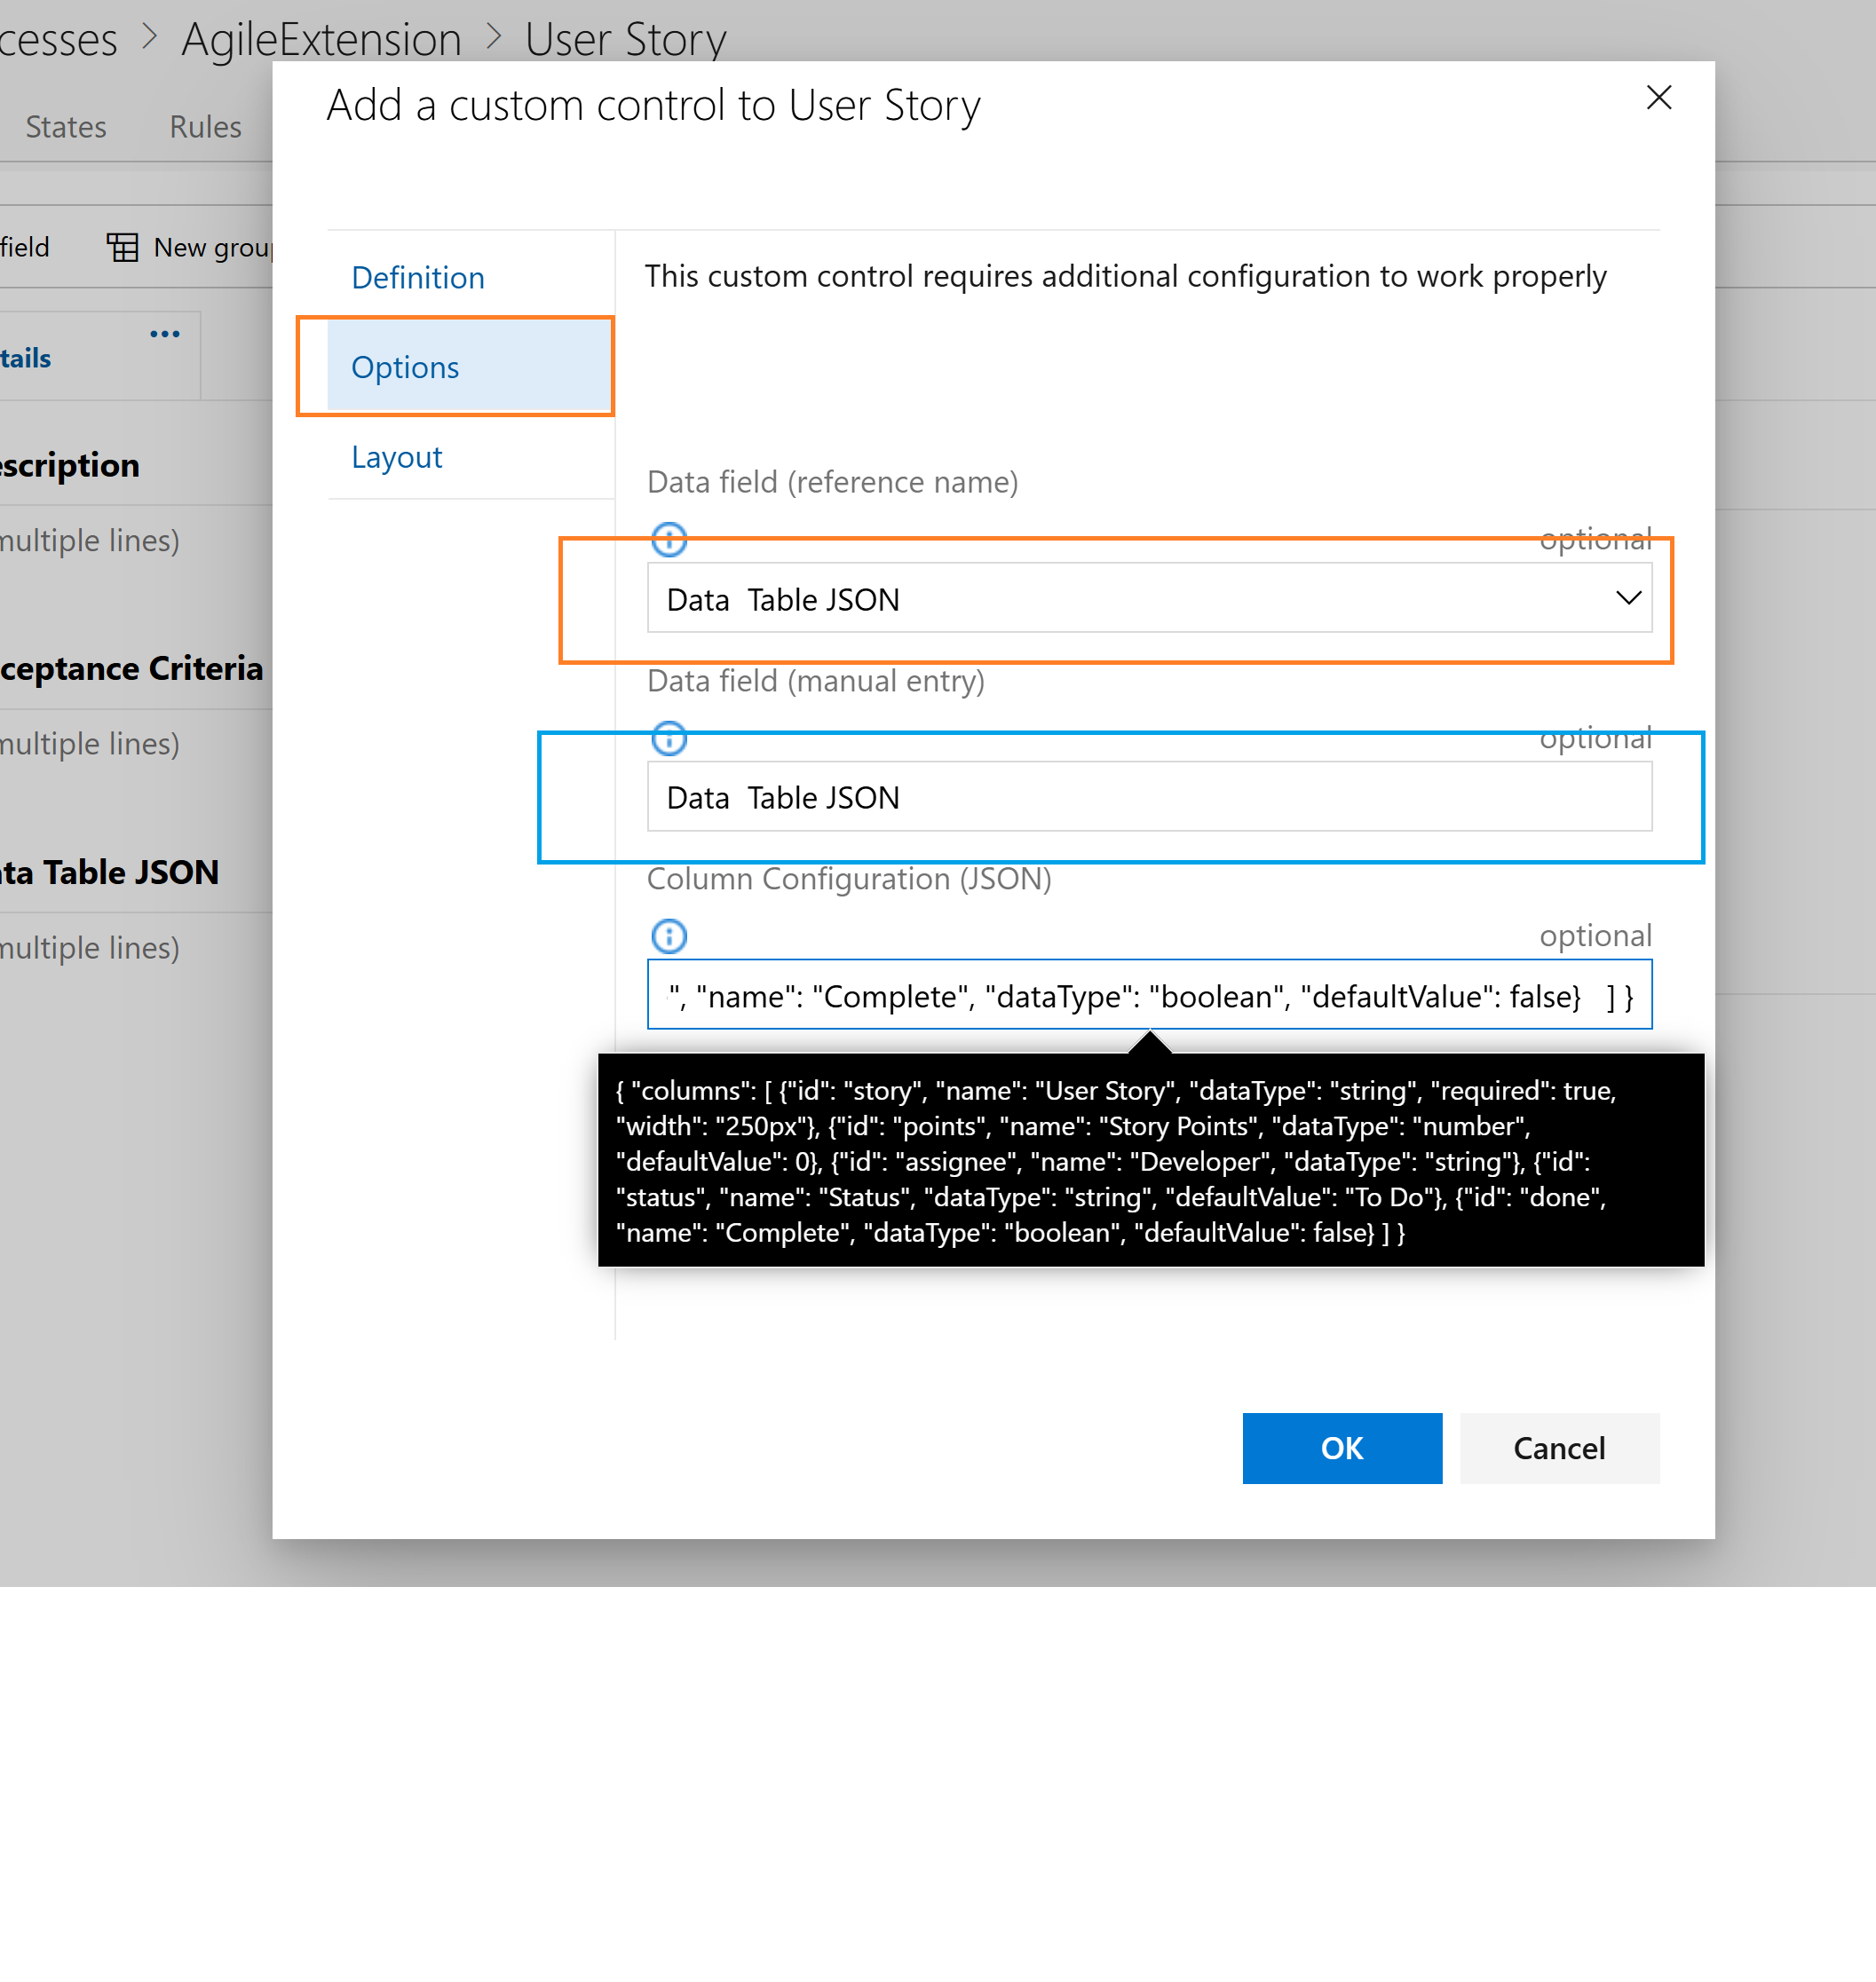Image resolution: width=1876 pixels, height=1982 pixels.
Task: Open the ellipsis menu next to Details
Action: [x=163, y=334]
